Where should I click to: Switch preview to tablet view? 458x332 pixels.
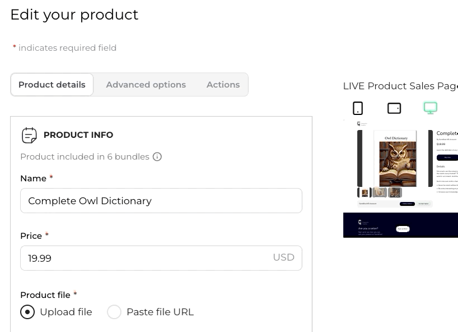pos(394,108)
